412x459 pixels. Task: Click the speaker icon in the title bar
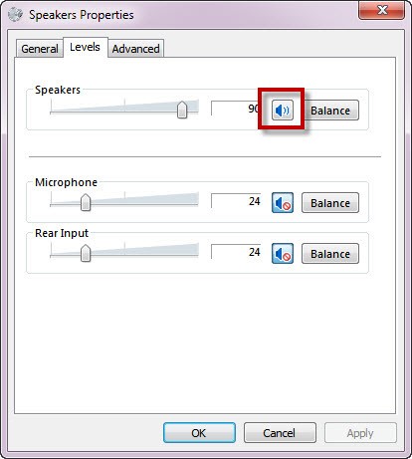(x=15, y=15)
